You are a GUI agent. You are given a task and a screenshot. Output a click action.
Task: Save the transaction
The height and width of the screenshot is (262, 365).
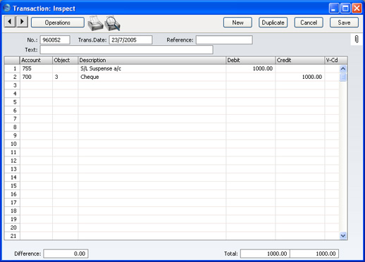point(344,23)
